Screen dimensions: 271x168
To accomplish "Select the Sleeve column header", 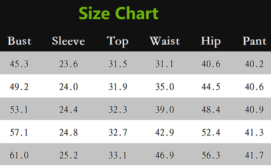I will [68, 41].
